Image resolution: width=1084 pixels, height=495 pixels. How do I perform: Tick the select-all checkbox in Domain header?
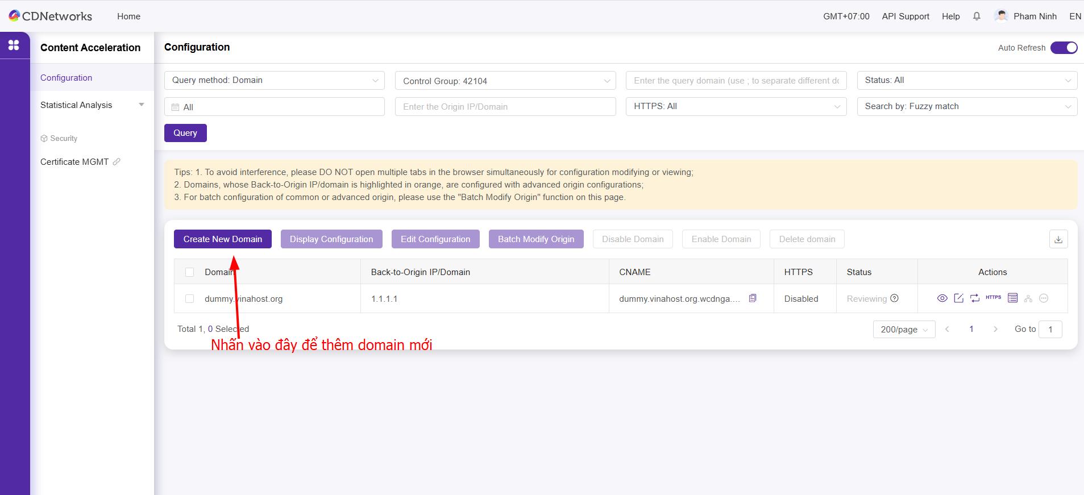190,272
